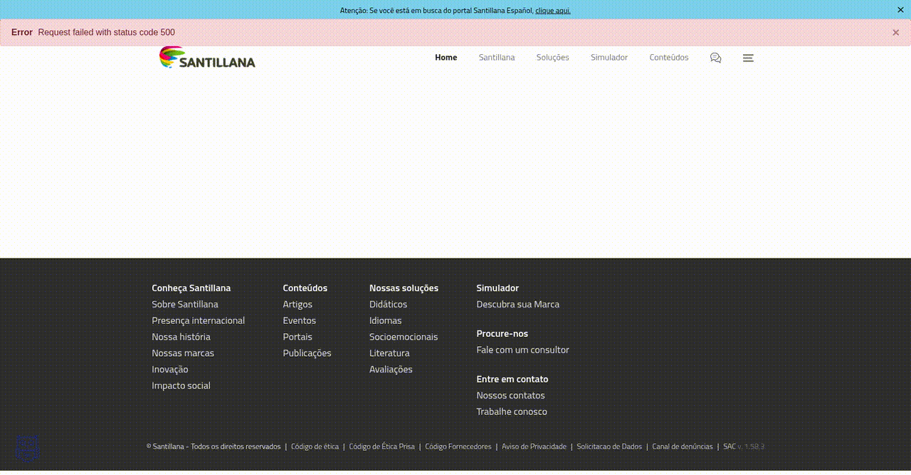Open Canal de denúncias link
Viewport: 911px width, 475px height.
683,447
